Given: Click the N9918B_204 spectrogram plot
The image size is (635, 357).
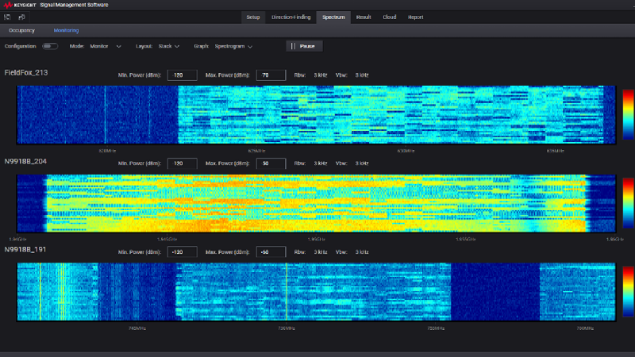Looking at the screenshot, I should pyautogui.click(x=316, y=203).
